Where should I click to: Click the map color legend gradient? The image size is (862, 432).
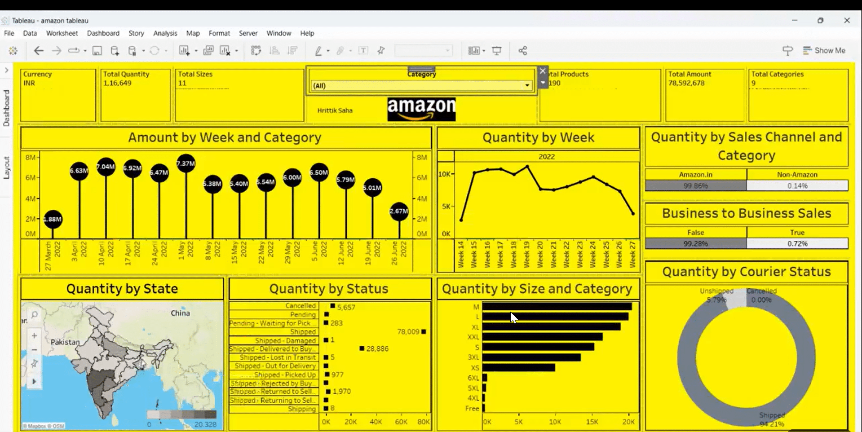click(x=182, y=414)
